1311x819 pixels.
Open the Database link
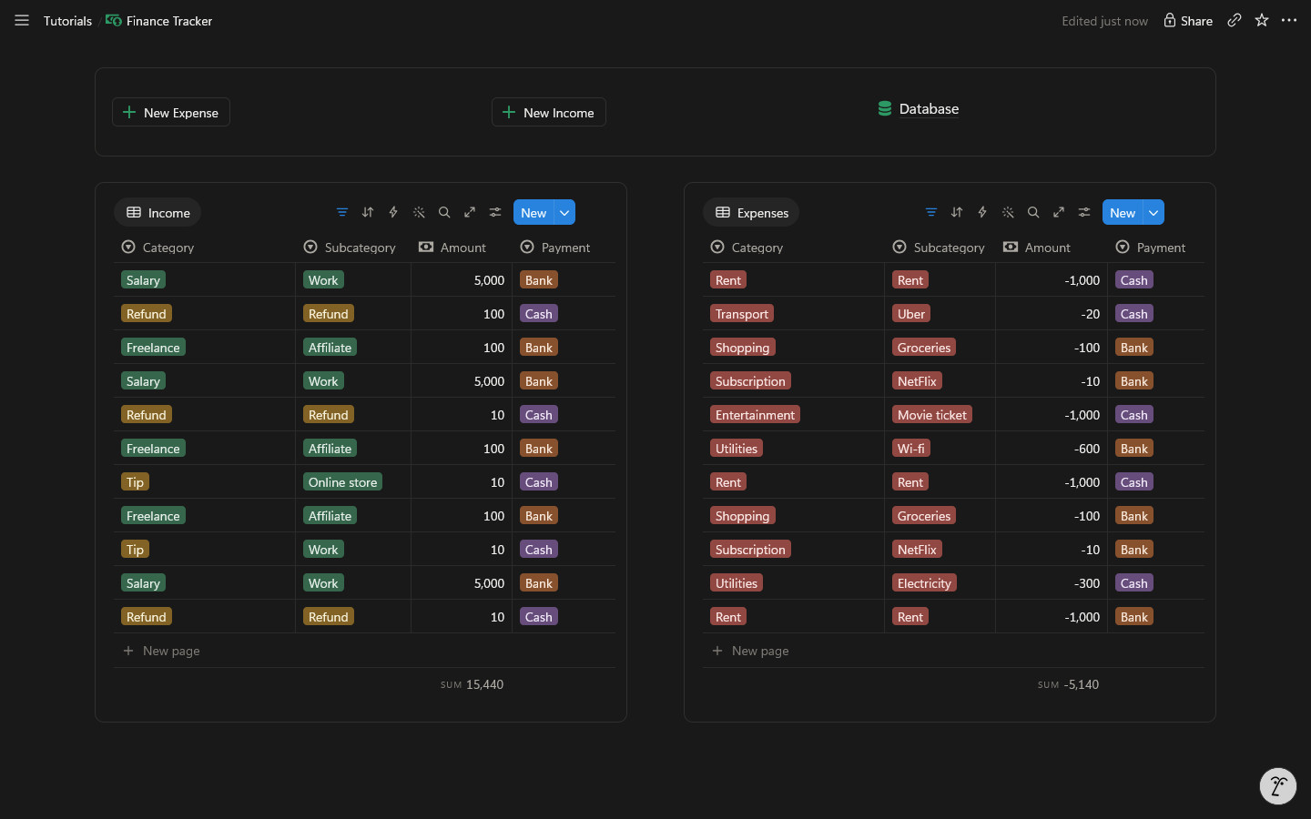tap(918, 108)
